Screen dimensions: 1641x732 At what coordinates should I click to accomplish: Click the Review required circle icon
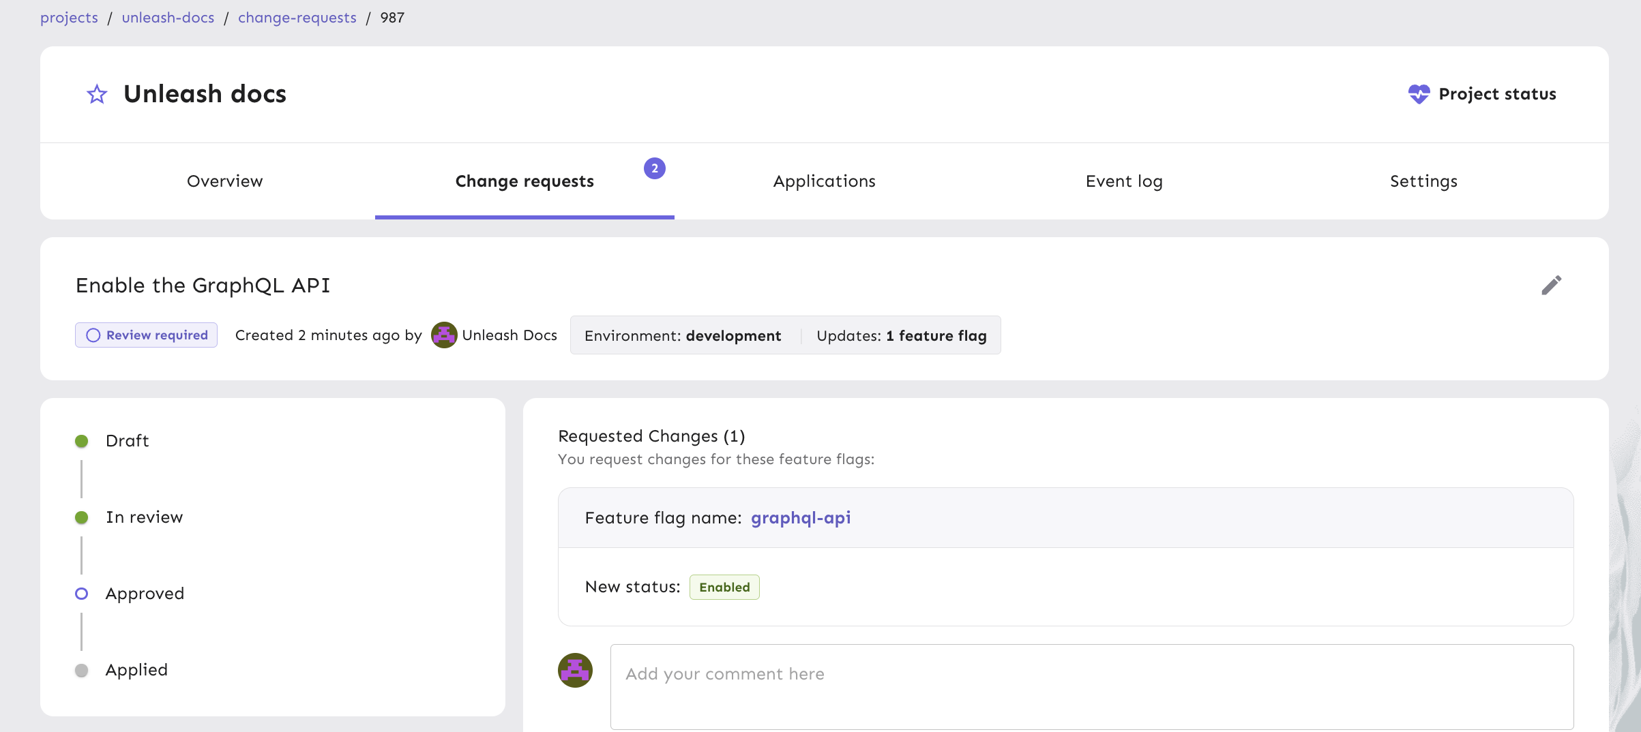93,335
